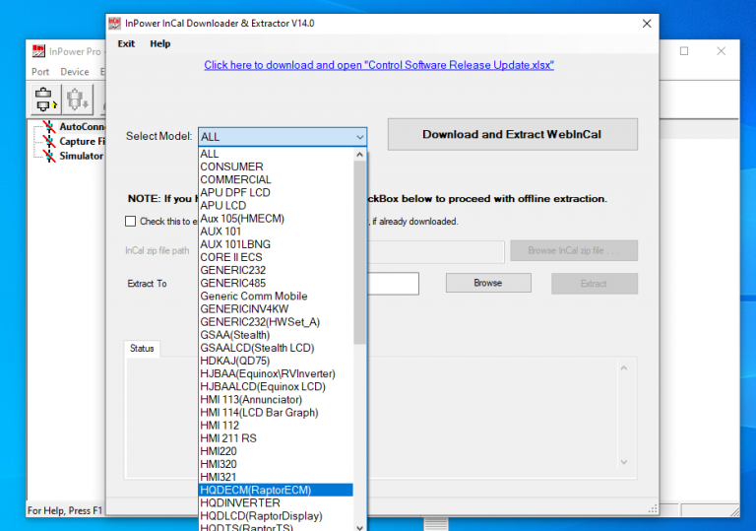This screenshot has height=531, width=756.
Task: Choose AUX 101LBNG model
Action: click(x=276, y=244)
